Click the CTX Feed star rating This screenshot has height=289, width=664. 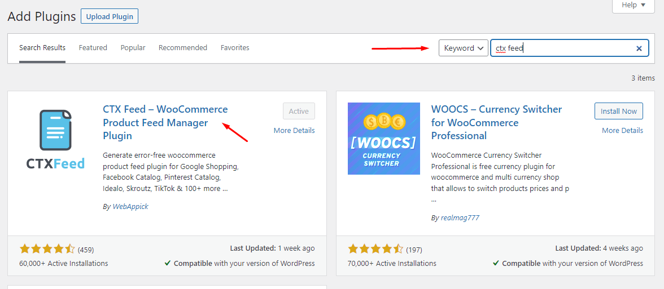click(47, 249)
